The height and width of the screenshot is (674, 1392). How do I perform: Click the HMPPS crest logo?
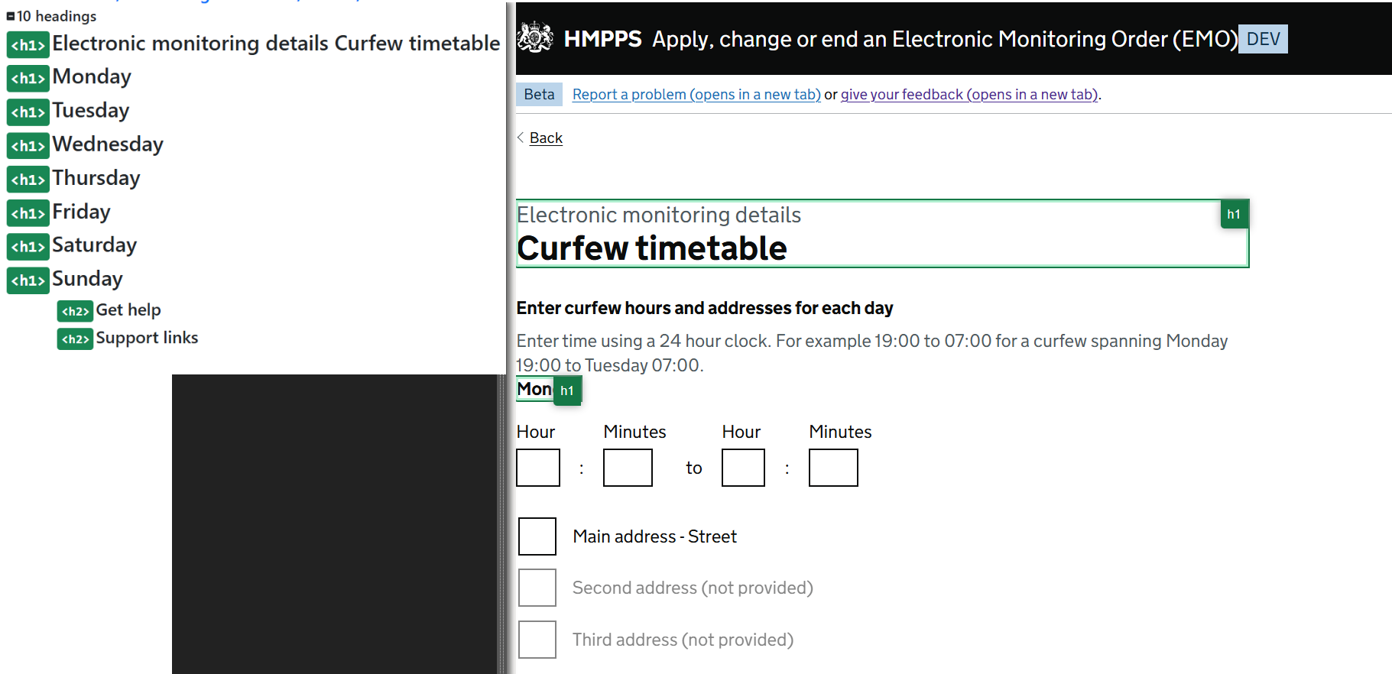(535, 37)
